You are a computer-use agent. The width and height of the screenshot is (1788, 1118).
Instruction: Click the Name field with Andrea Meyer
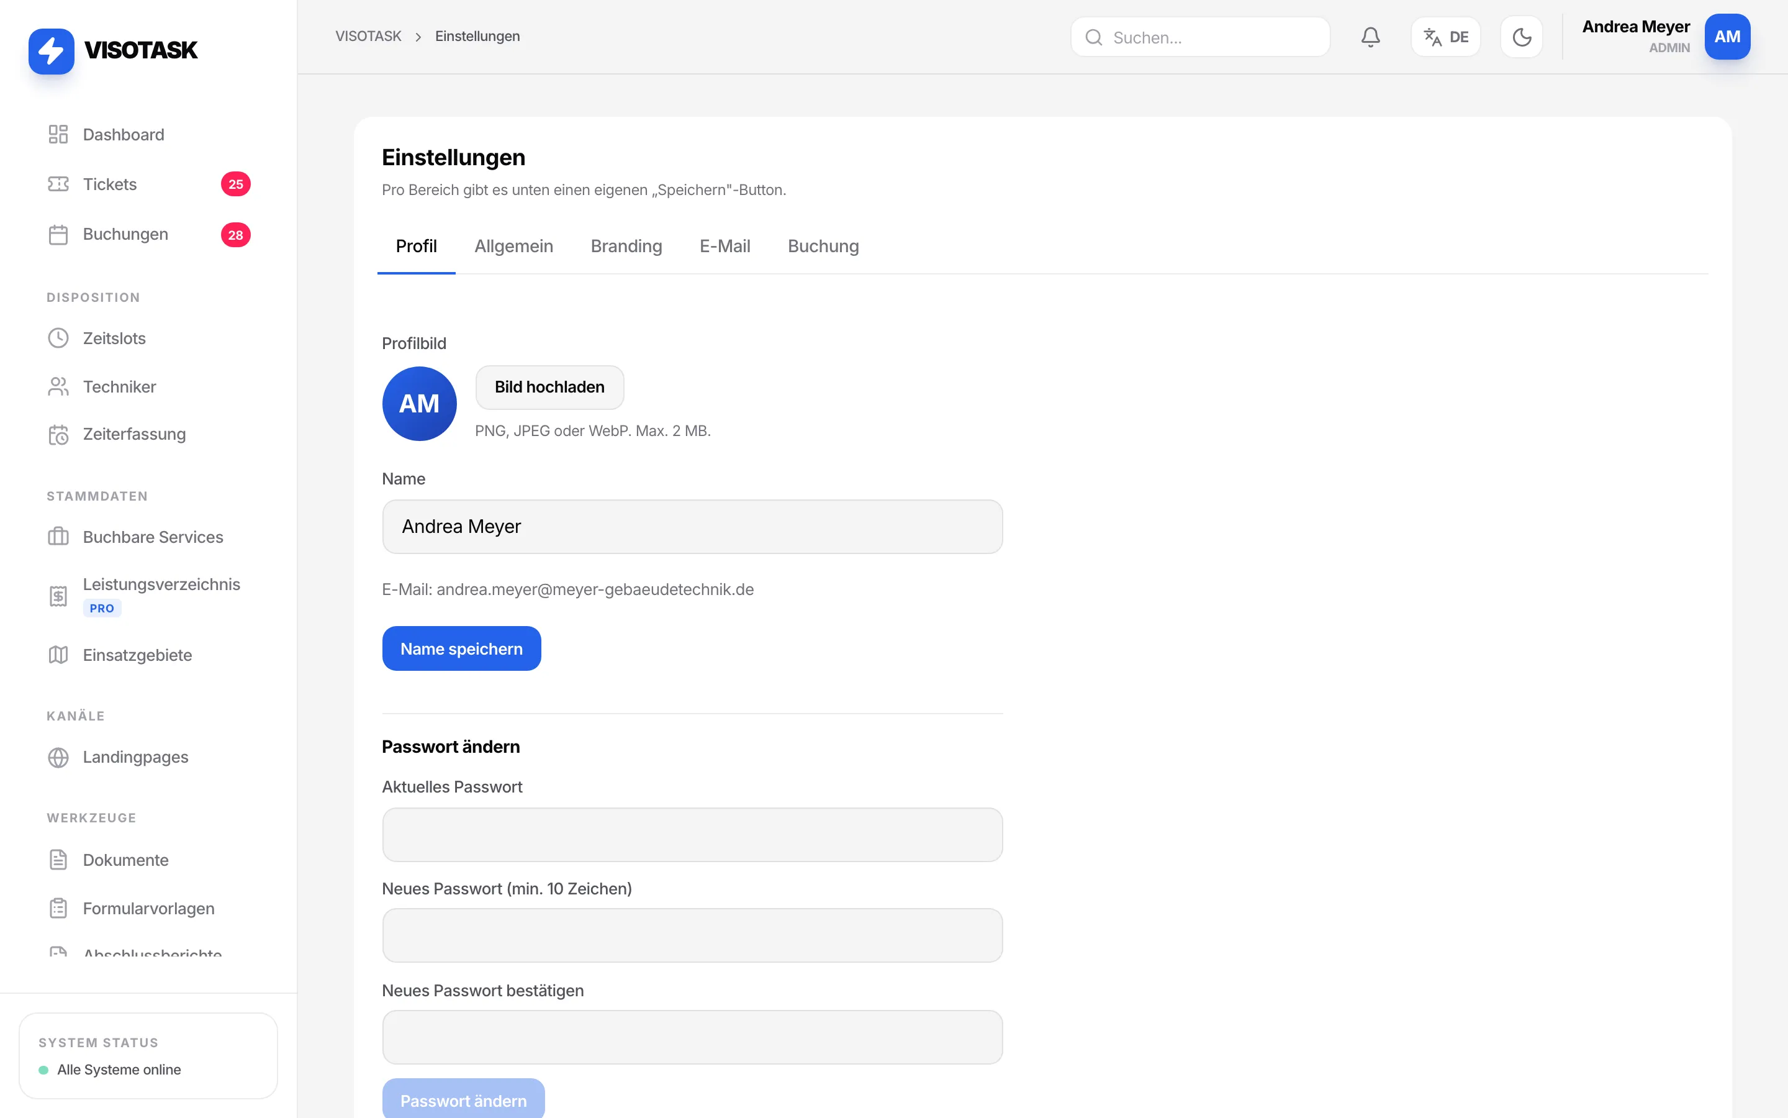coord(692,527)
